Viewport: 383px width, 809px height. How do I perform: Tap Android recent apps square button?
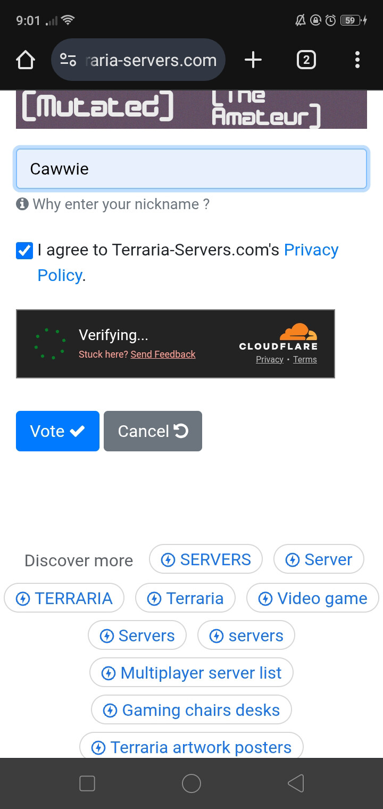point(87,783)
